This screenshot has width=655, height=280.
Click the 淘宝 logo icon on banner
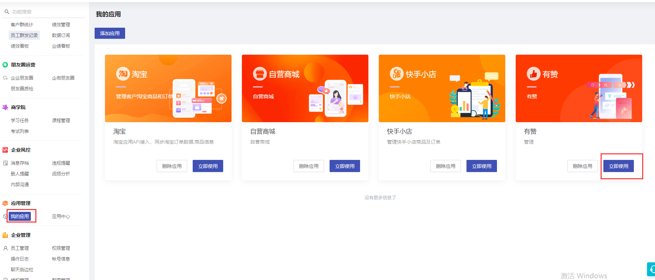[123, 74]
